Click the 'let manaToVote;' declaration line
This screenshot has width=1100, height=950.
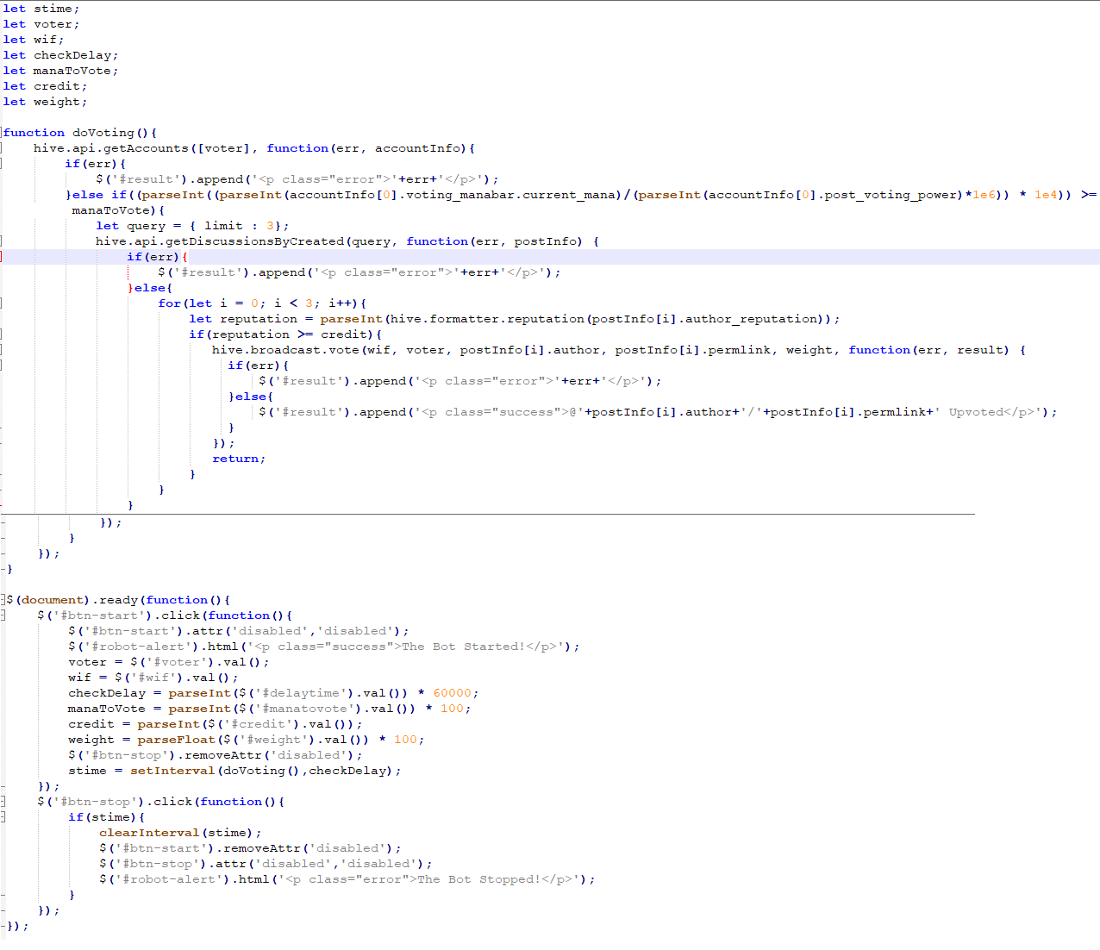pos(60,71)
